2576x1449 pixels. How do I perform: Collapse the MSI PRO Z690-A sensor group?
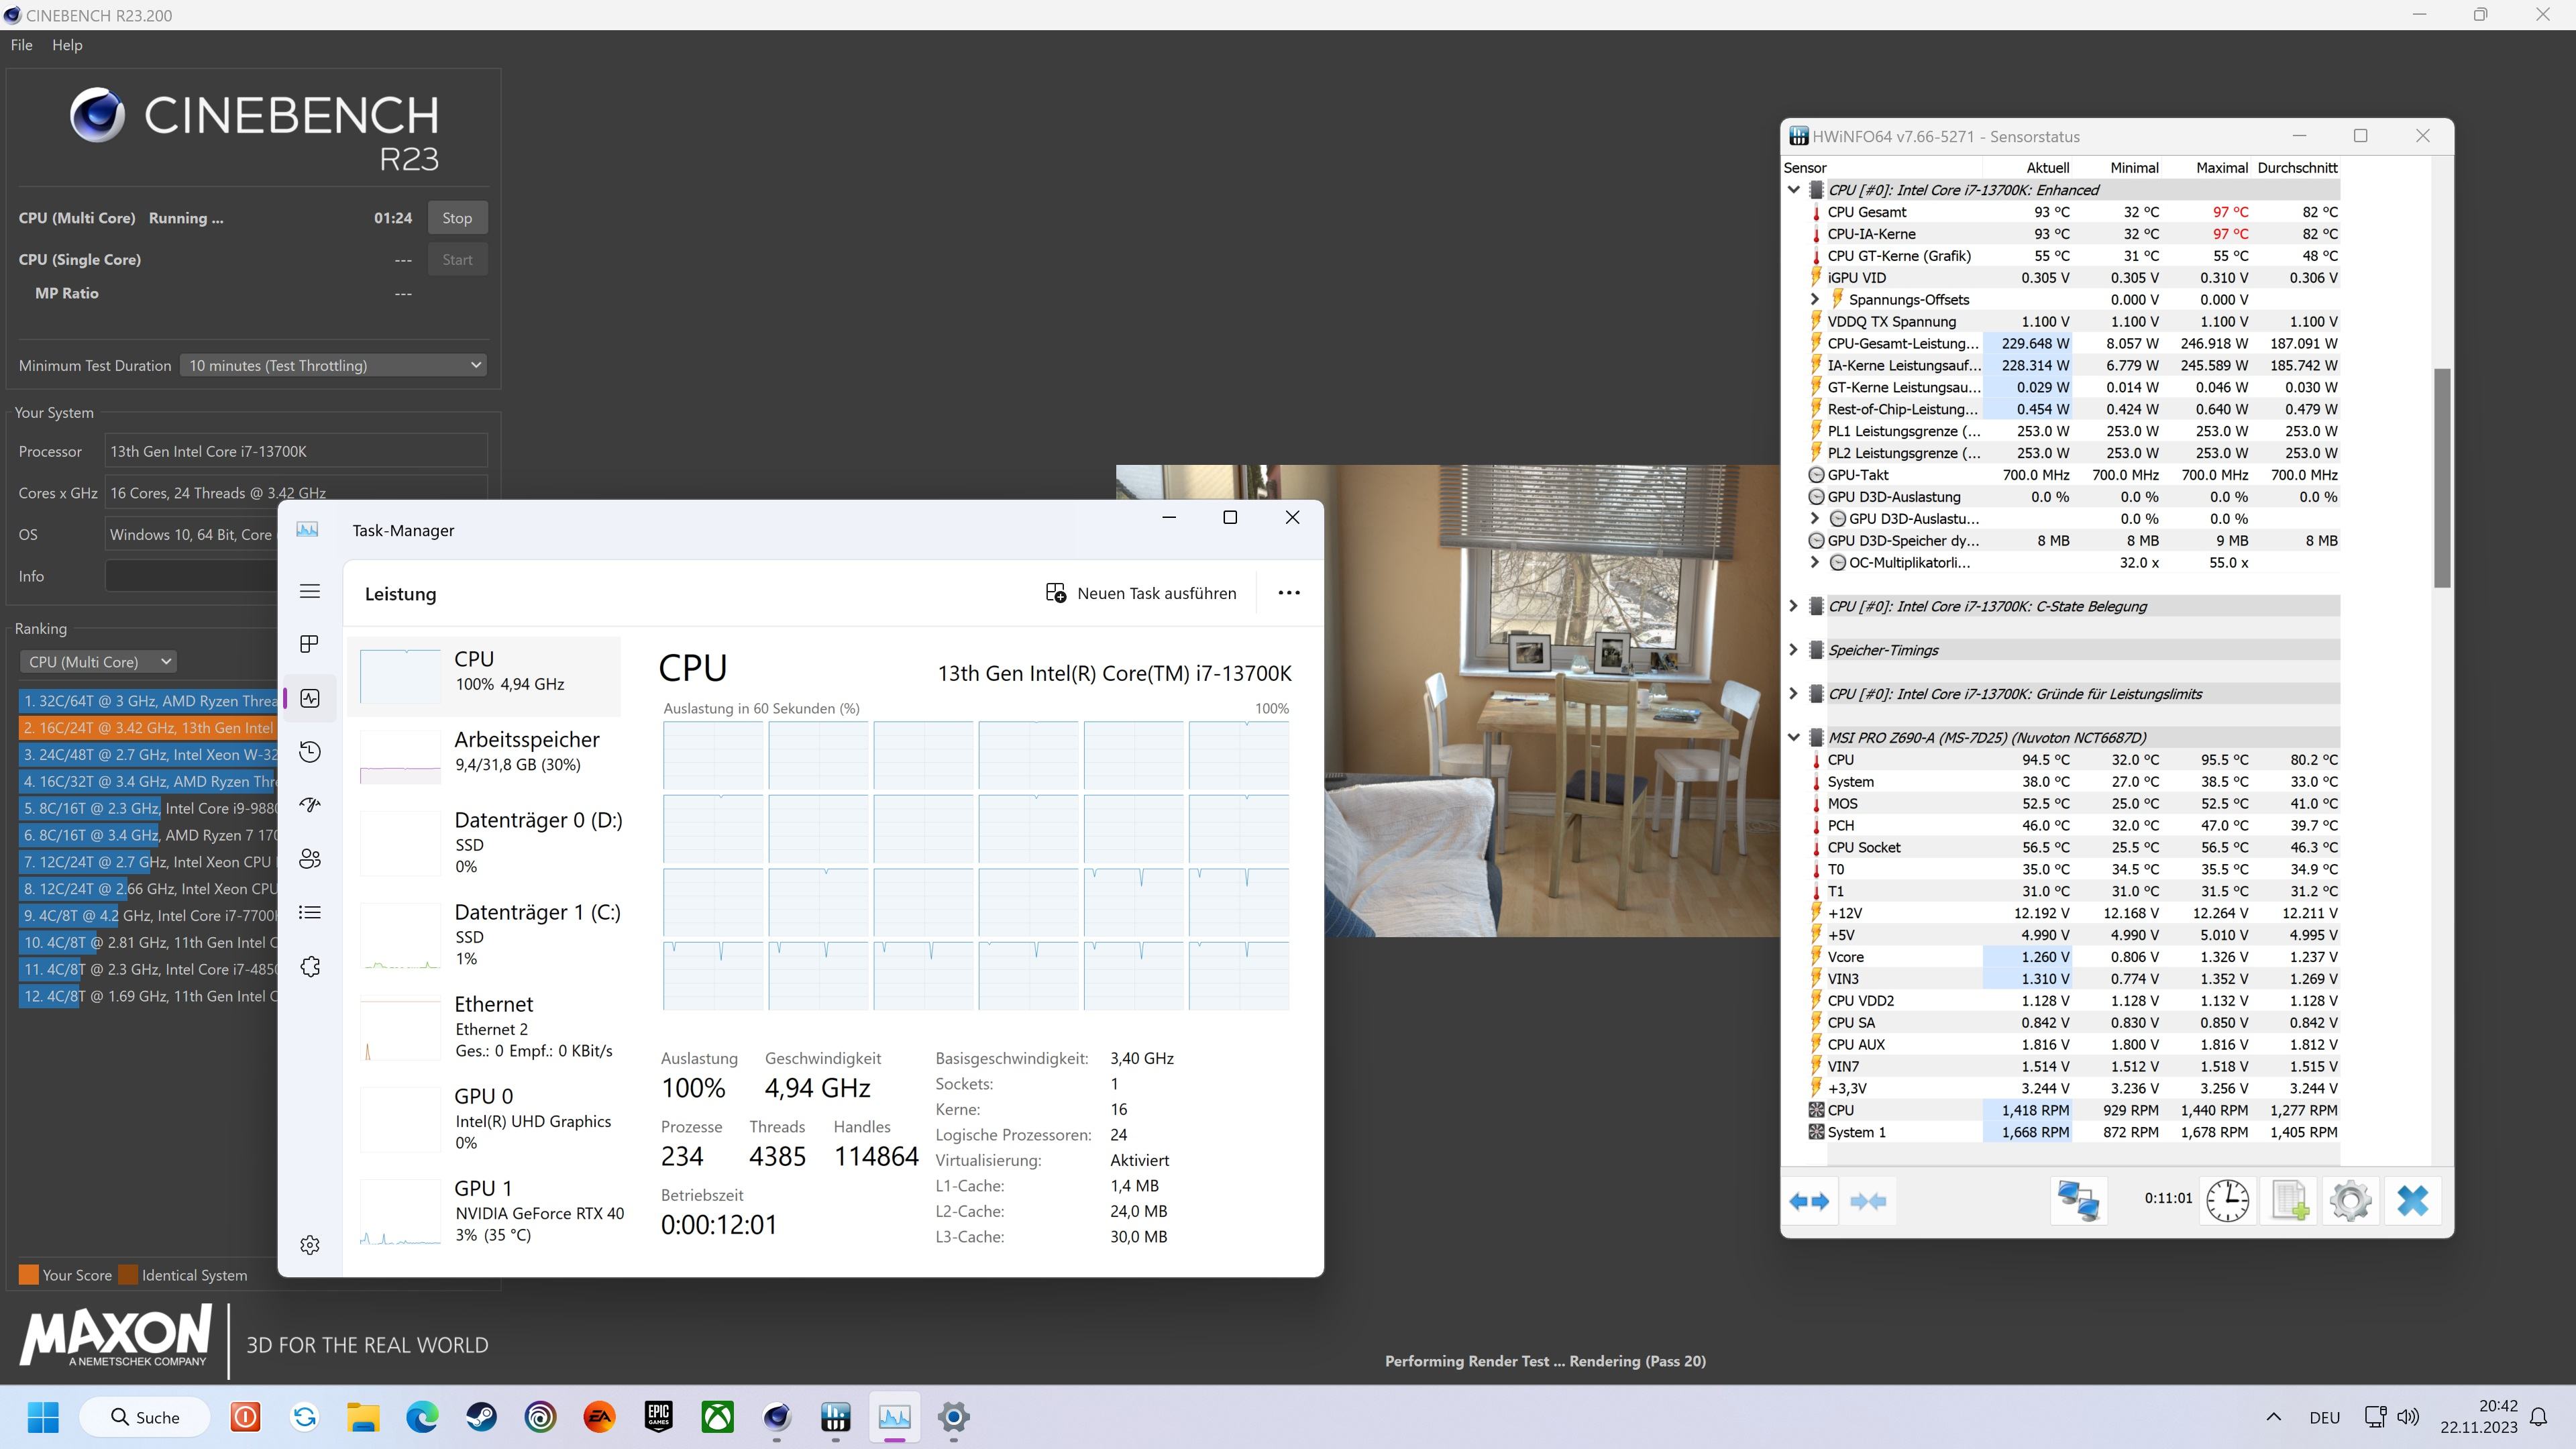pos(1794,738)
